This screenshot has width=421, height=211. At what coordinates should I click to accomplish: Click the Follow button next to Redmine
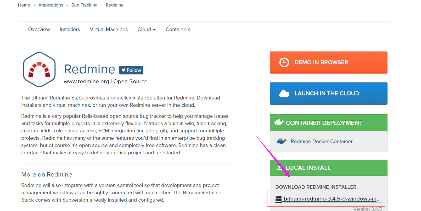tap(131, 70)
